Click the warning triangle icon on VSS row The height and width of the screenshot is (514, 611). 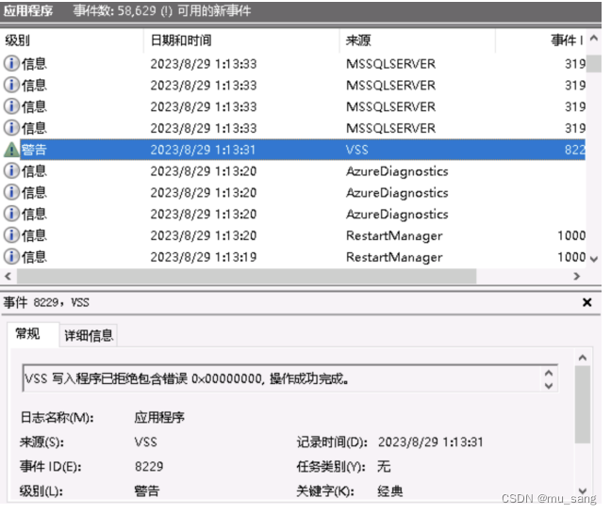11,150
